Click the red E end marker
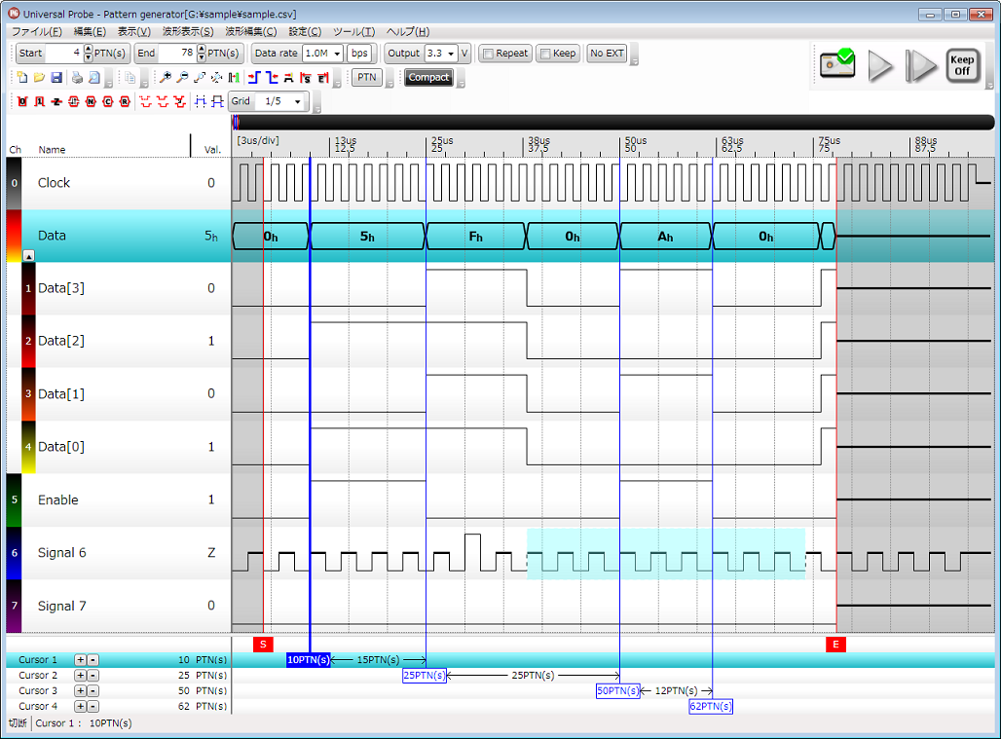 point(835,645)
